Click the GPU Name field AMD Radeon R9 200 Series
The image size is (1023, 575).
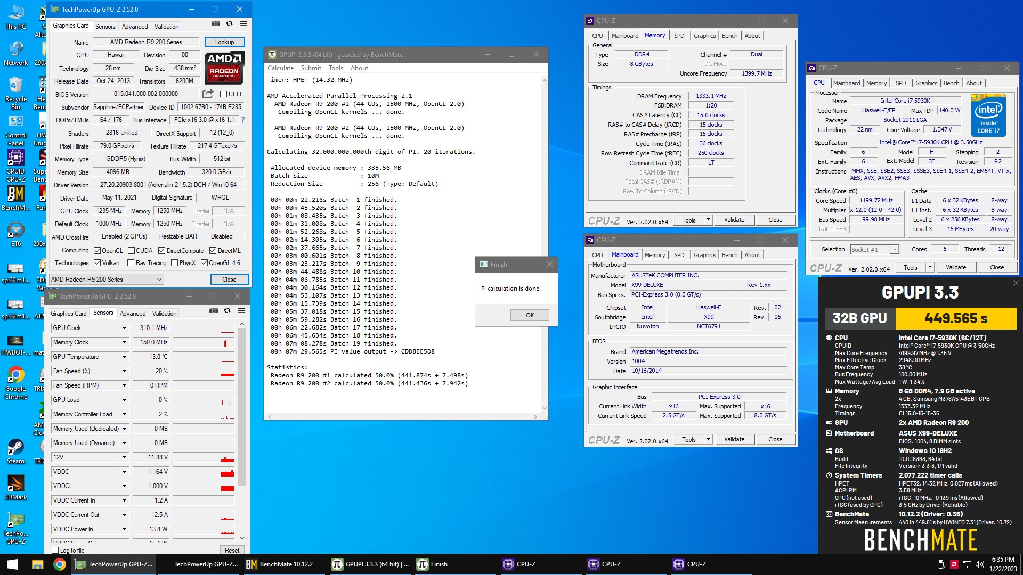tap(146, 42)
